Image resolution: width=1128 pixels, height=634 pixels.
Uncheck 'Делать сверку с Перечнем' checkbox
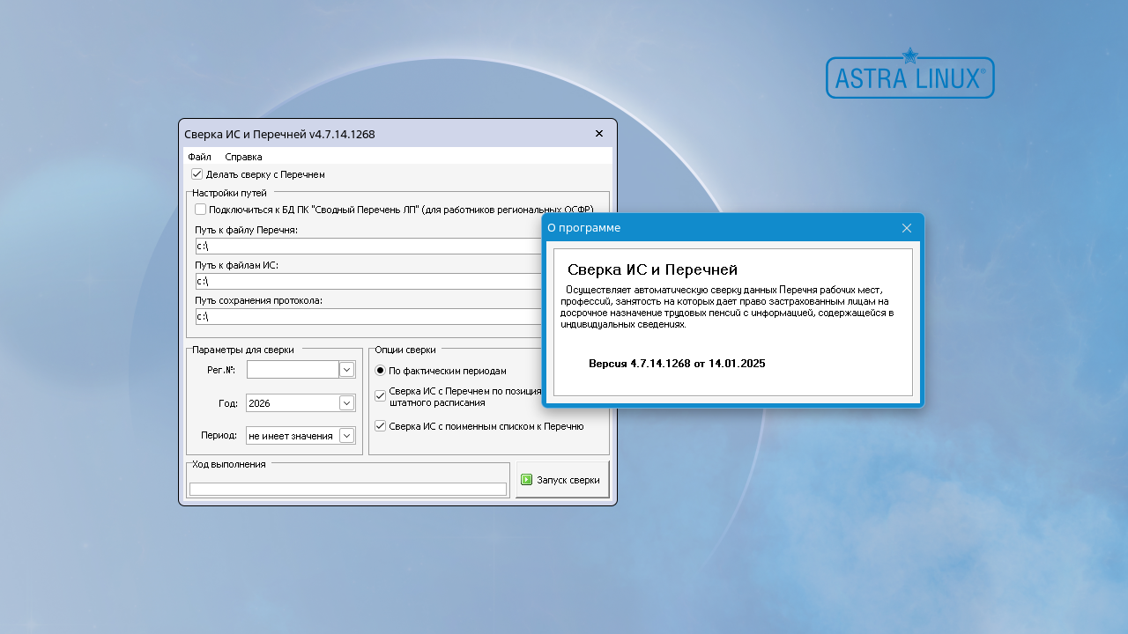197,174
